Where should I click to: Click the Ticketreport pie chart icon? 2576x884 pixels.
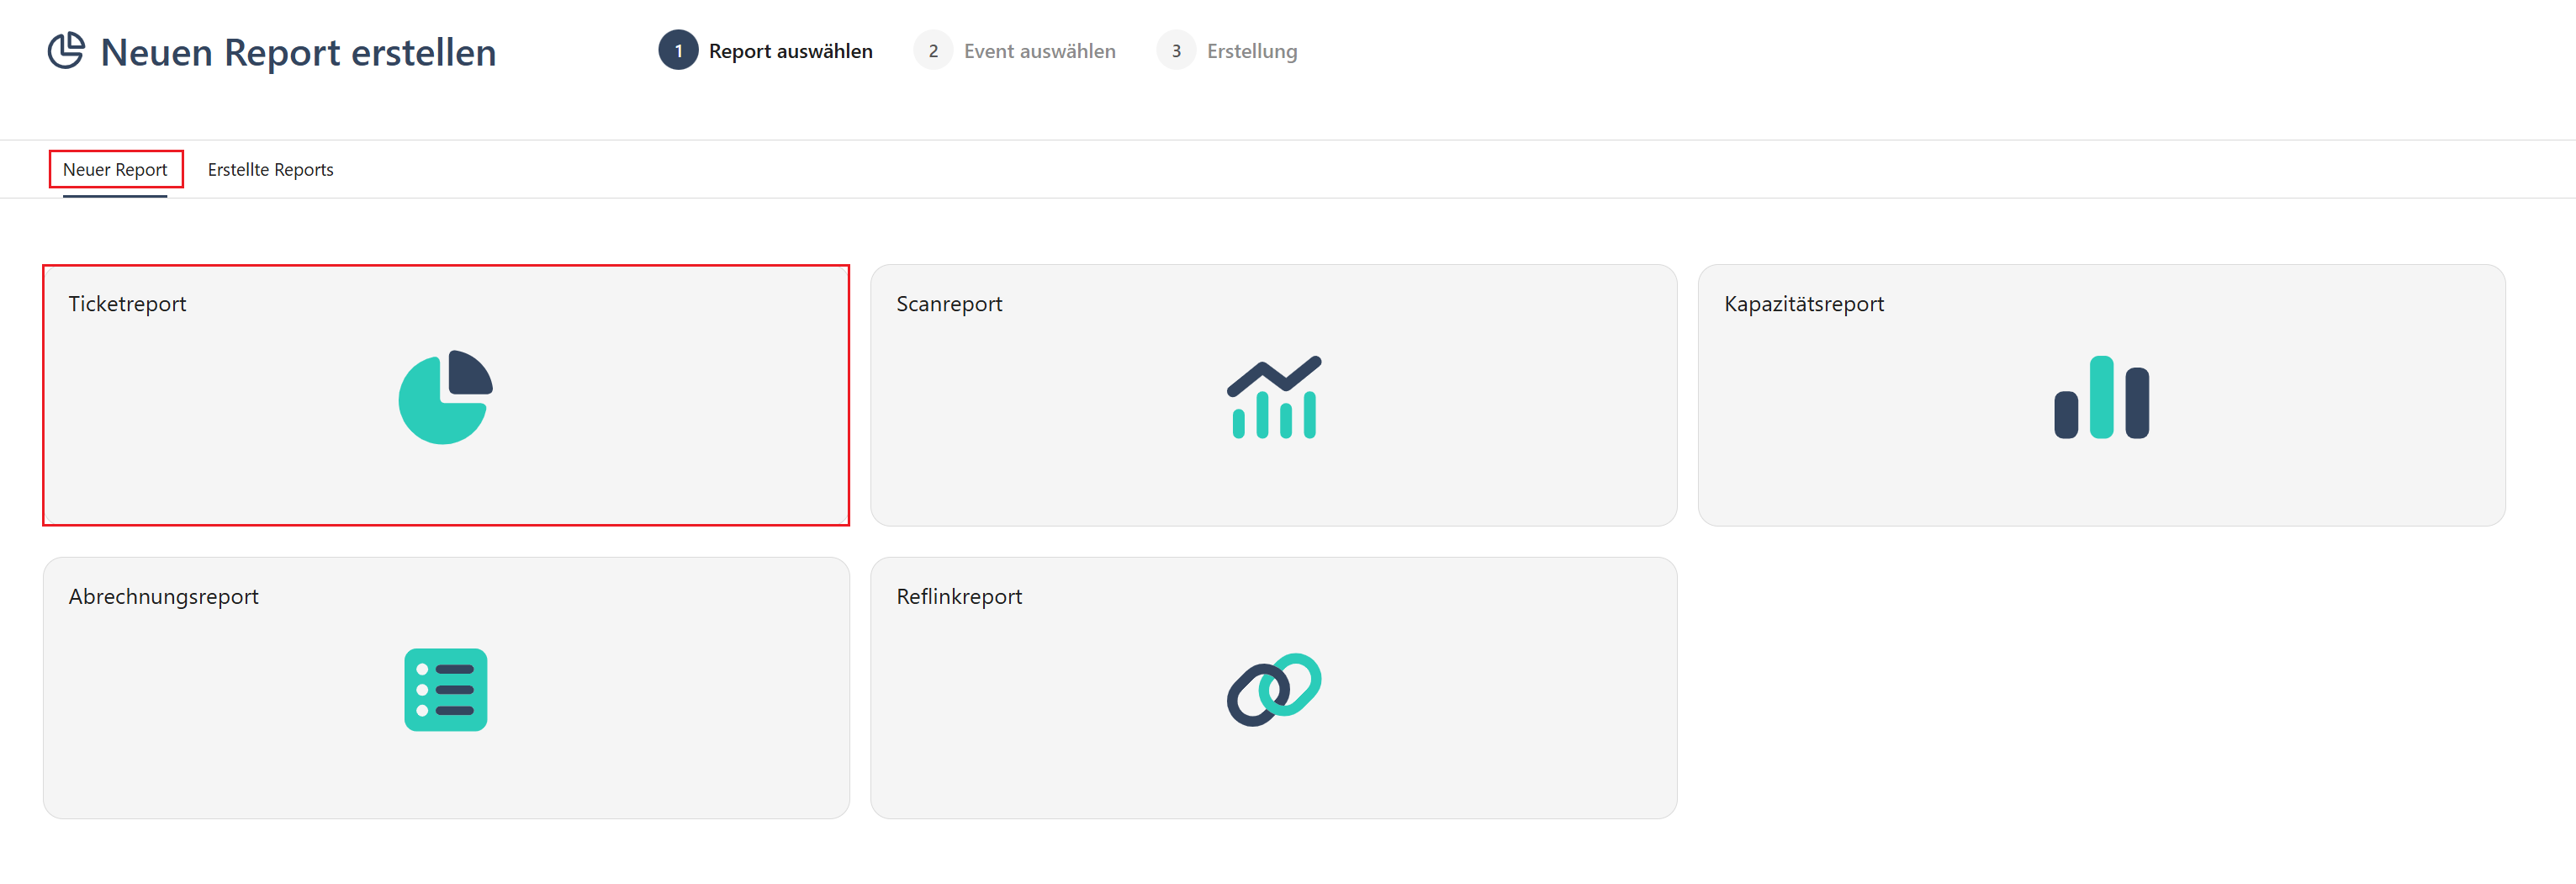point(445,397)
